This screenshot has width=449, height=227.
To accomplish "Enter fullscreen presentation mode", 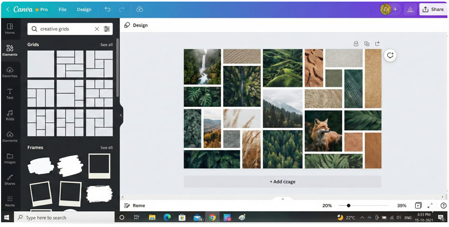I will point(430,205).
